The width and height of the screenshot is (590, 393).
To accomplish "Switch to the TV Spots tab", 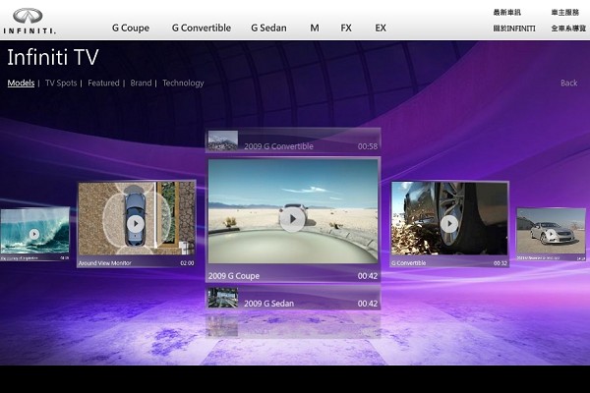I will 61,84.
